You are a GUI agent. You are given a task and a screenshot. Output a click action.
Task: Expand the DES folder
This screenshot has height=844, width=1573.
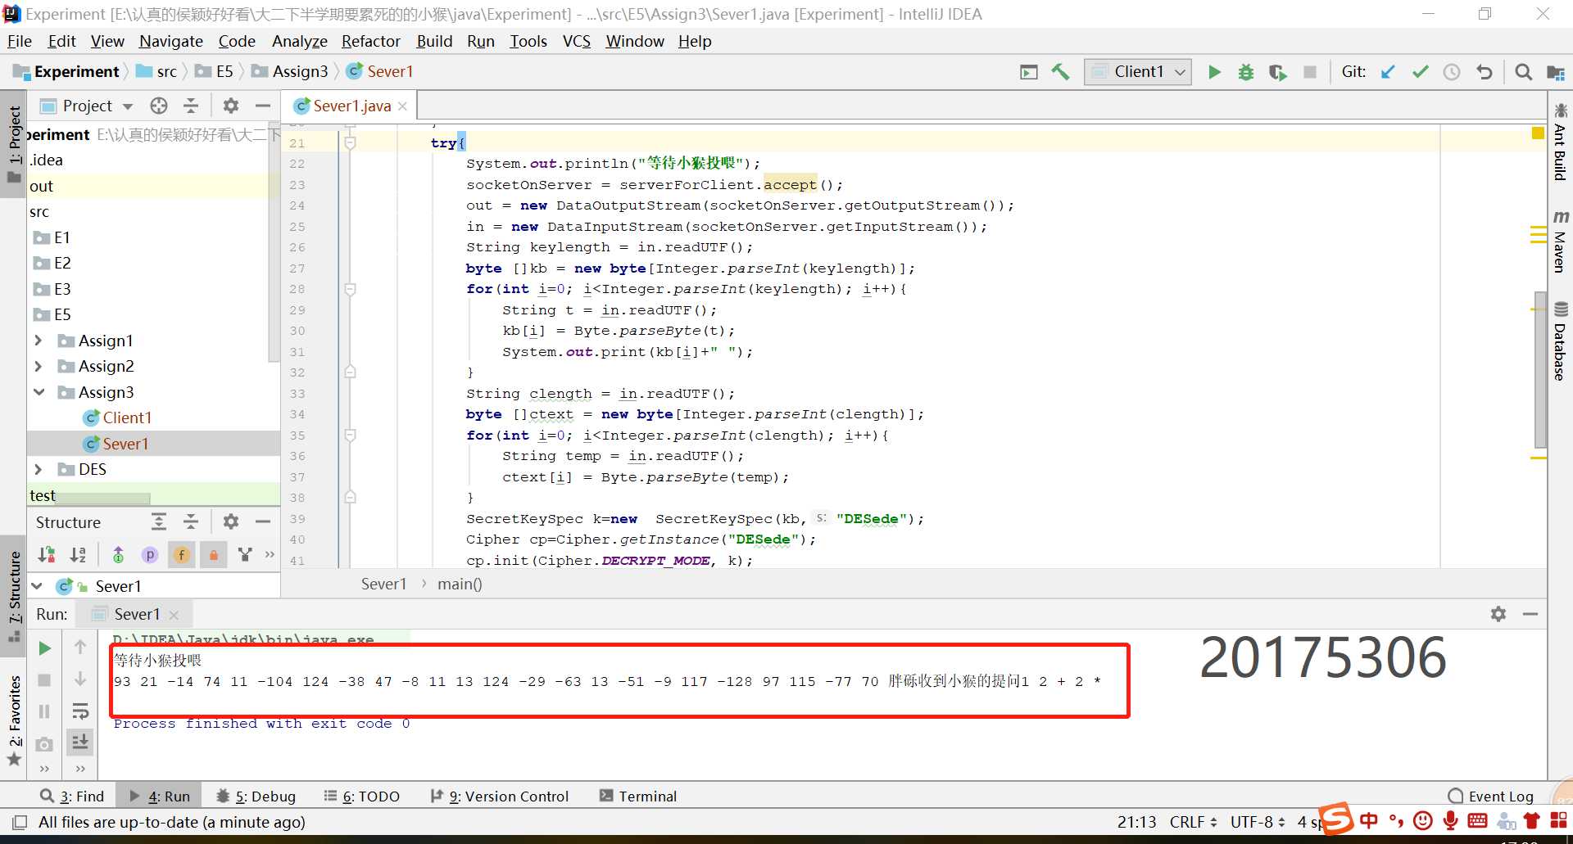coord(38,469)
